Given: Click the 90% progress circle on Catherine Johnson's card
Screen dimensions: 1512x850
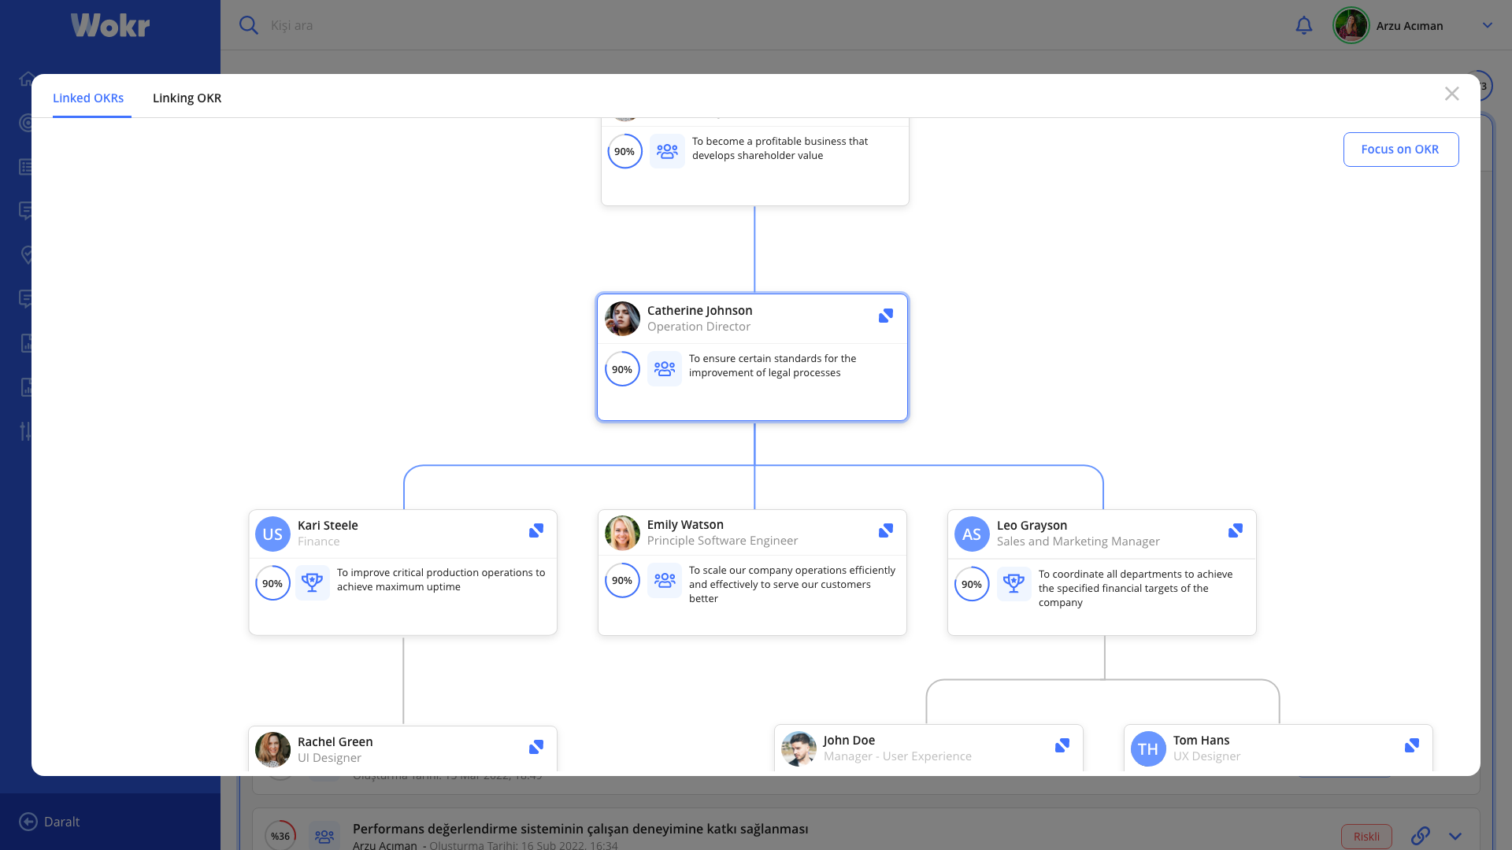Looking at the screenshot, I should [x=622, y=368].
